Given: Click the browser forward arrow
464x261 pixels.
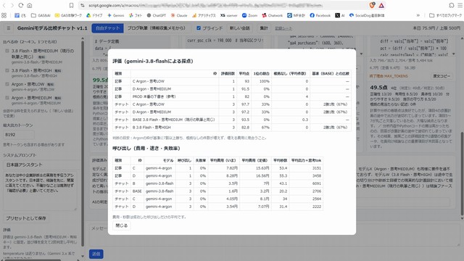Looking at the screenshot, I should (12, 5).
